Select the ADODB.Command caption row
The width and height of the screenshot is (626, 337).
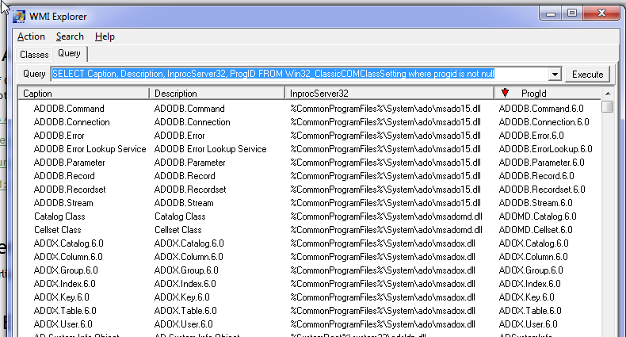(69, 109)
